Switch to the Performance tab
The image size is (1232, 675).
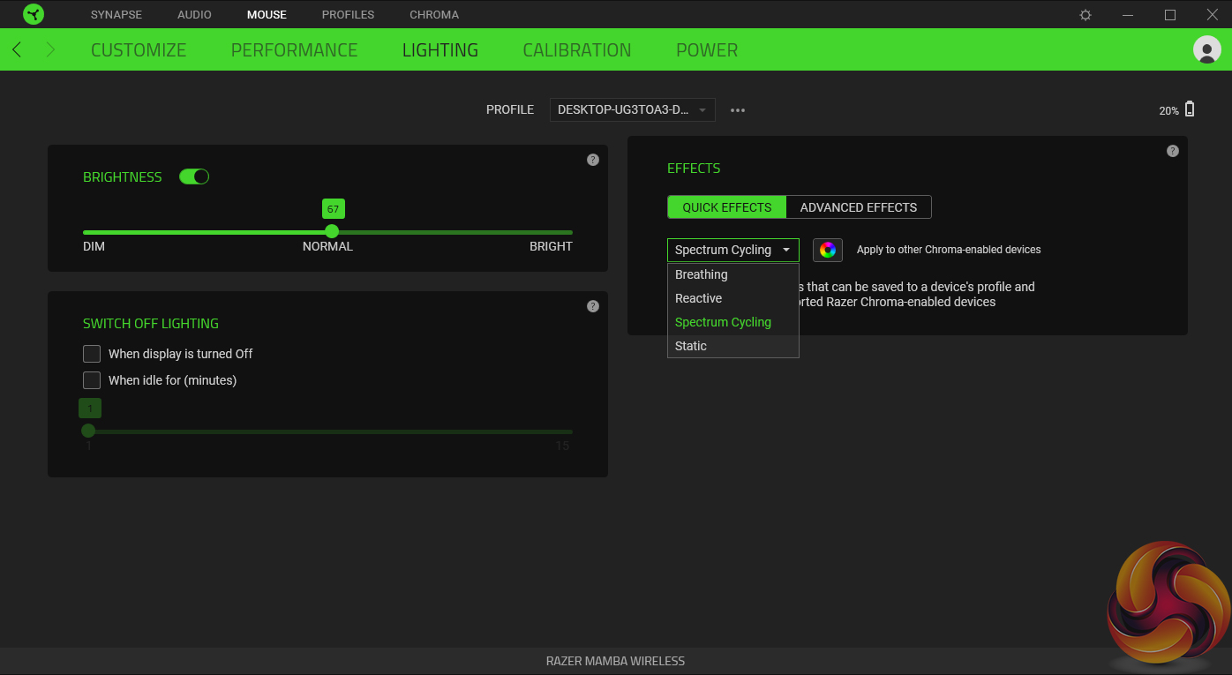[x=294, y=50]
